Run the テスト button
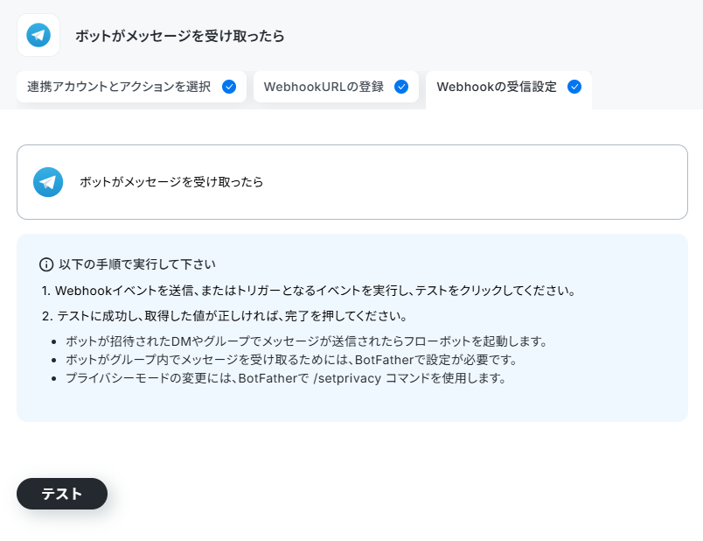Screen dimensions: 703x541 click(x=62, y=494)
